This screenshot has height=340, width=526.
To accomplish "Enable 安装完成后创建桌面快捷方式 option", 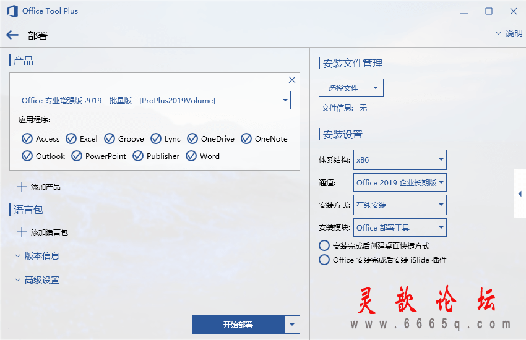I will pos(324,245).
